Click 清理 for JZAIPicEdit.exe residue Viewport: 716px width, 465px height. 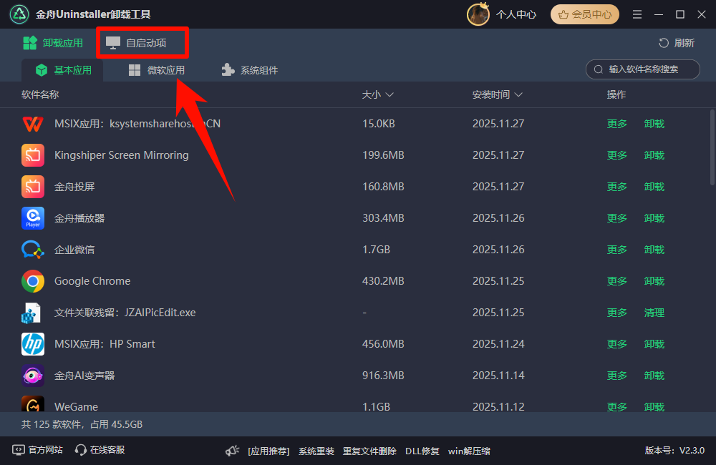654,313
